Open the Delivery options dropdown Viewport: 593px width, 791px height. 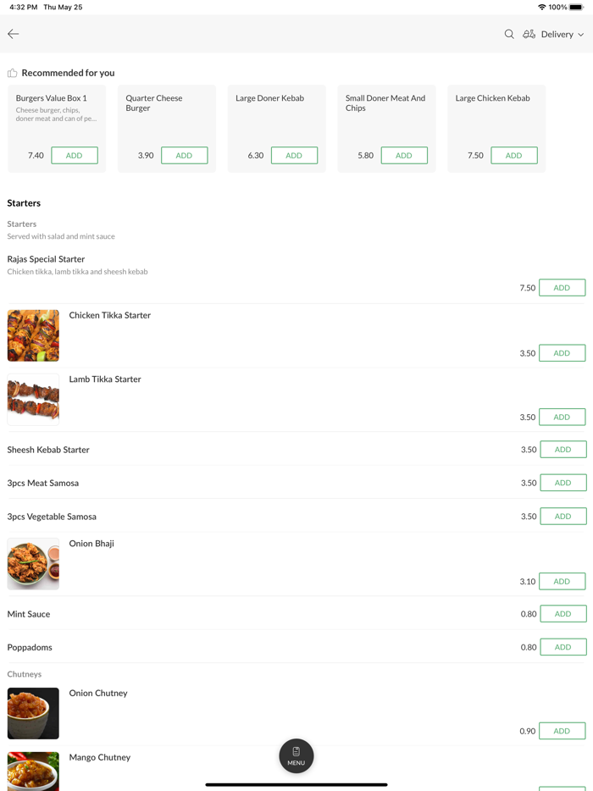(559, 34)
